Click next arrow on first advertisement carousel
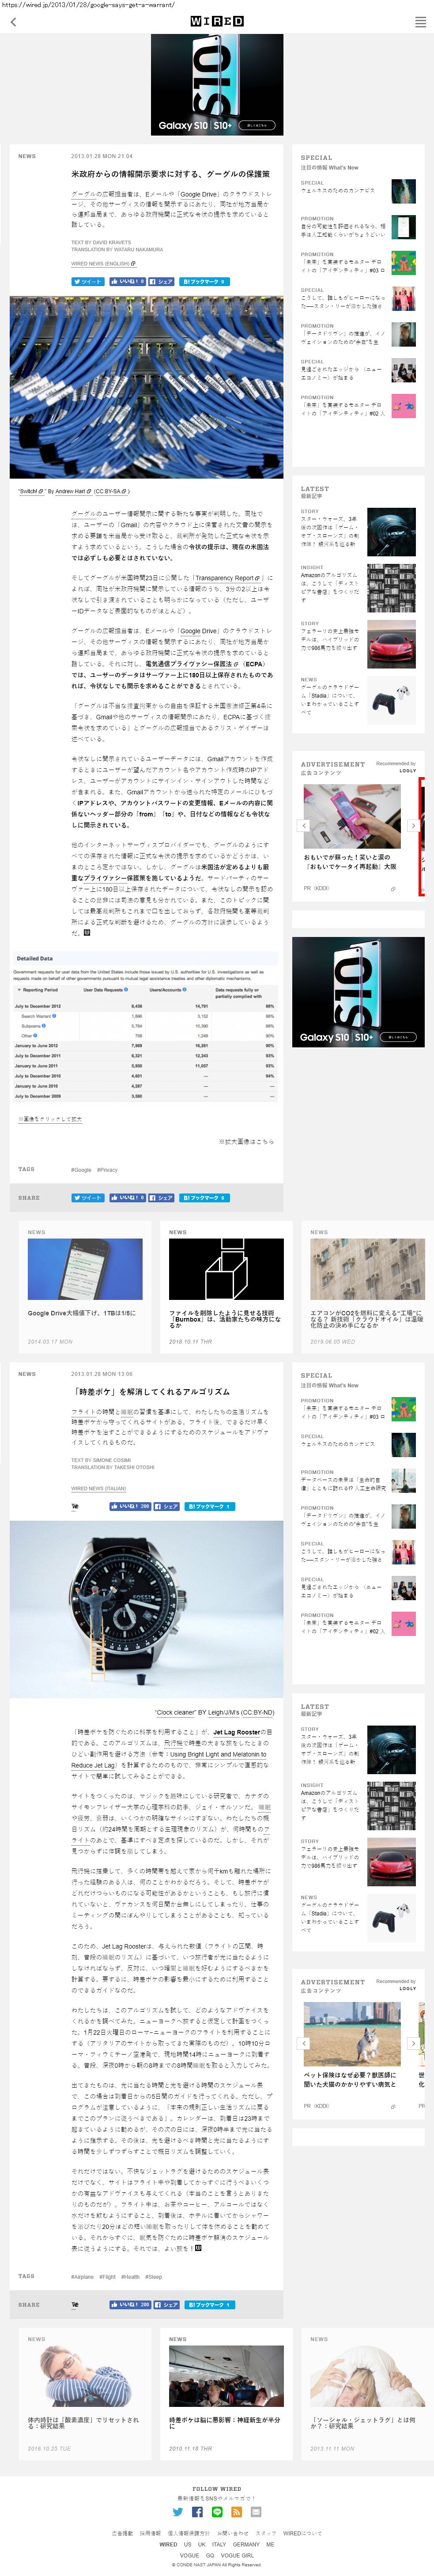 pos(412,825)
